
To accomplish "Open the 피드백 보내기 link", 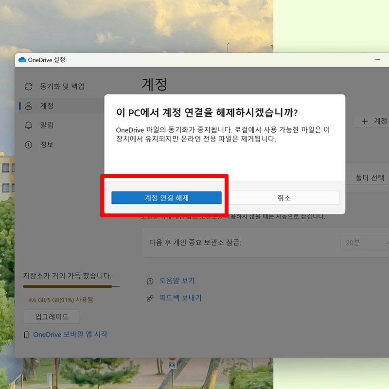I will pos(180,298).
